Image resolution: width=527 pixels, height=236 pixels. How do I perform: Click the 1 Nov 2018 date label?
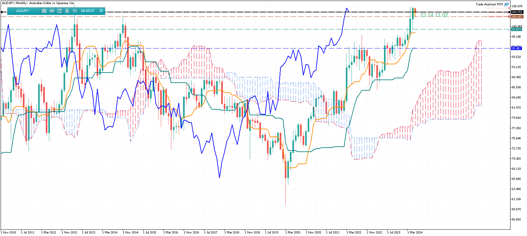pos(252,232)
